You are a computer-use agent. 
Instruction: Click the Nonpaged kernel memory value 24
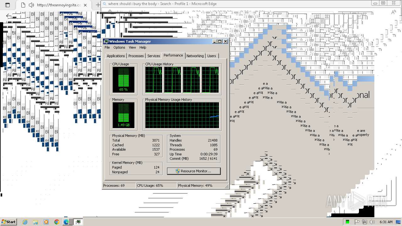pyautogui.click(x=157, y=172)
